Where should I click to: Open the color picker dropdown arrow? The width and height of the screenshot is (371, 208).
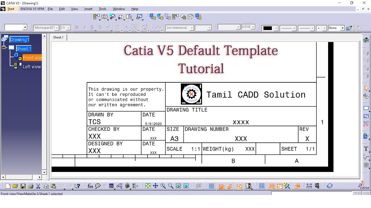click(276, 28)
